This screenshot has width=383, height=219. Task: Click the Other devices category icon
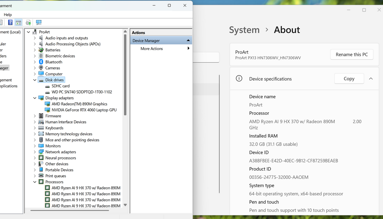41,164
